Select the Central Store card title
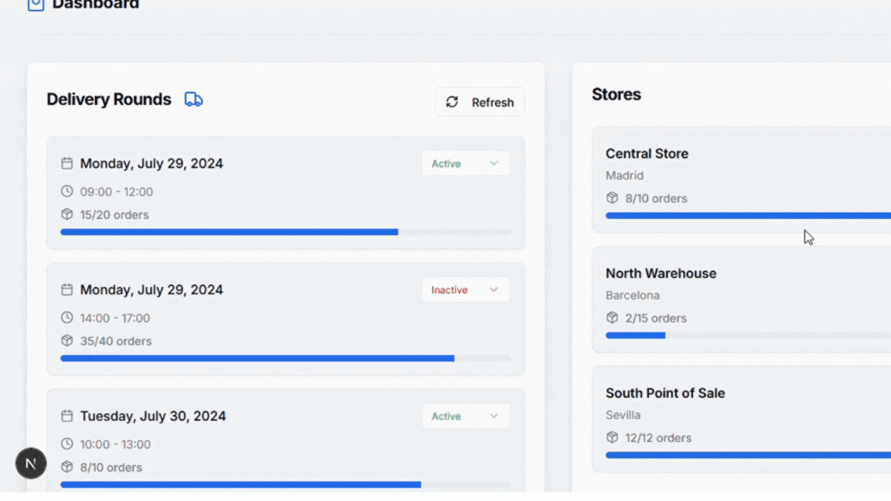The width and height of the screenshot is (891, 501). point(647,153)
